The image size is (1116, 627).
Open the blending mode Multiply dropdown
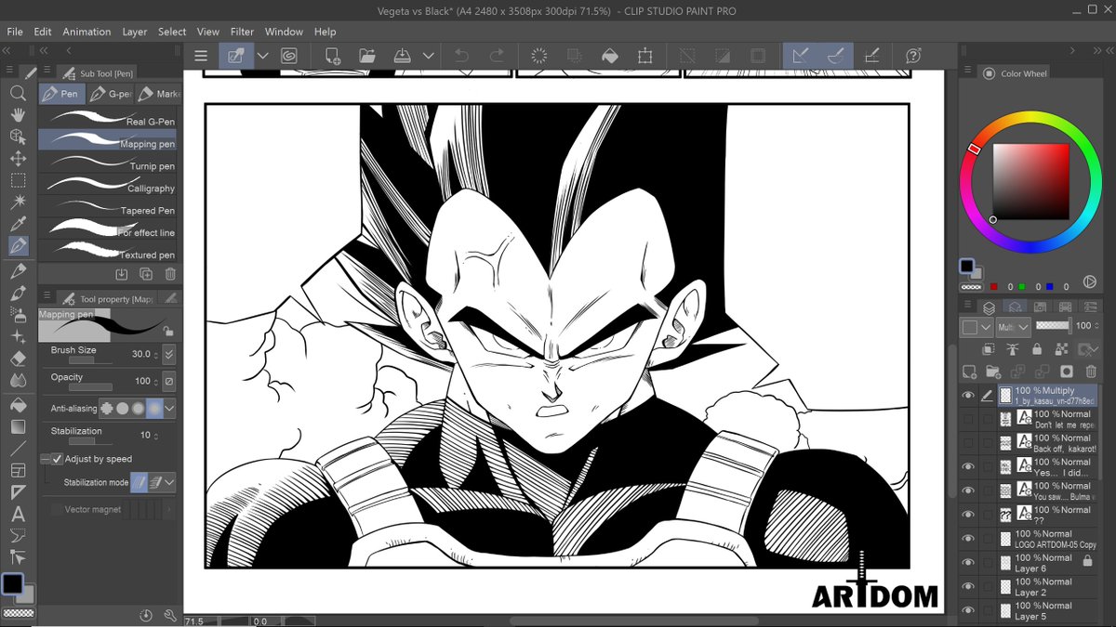[x=1013, y=327]
